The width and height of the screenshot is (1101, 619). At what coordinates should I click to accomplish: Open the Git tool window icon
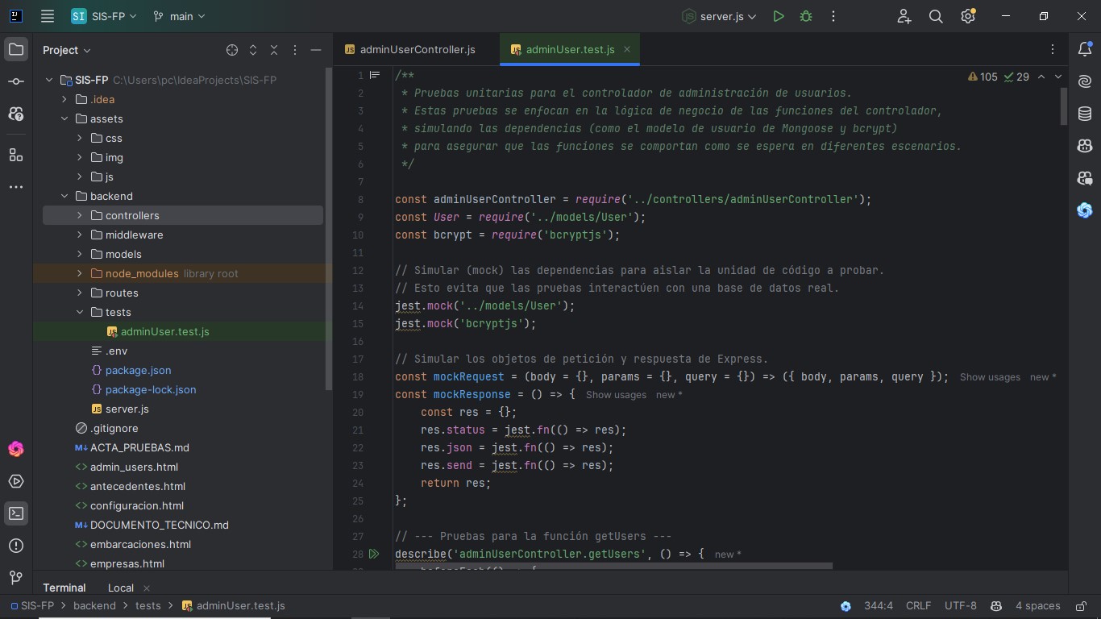[x=16, y=578]
